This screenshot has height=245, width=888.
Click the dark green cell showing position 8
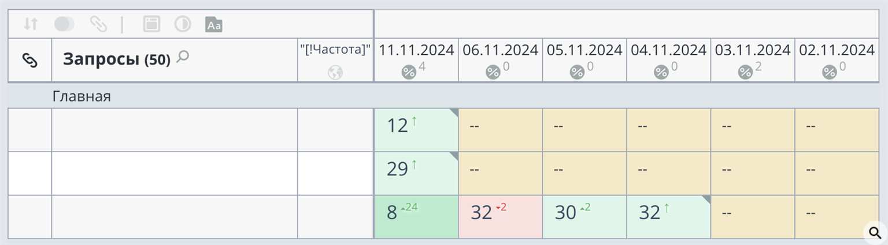click(416, 217)
